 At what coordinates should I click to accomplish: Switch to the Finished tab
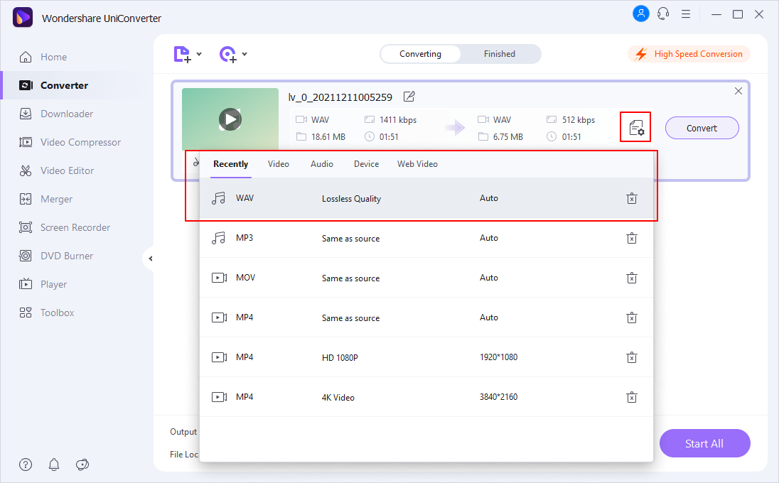pyautogui.click(x=500, y=54)
